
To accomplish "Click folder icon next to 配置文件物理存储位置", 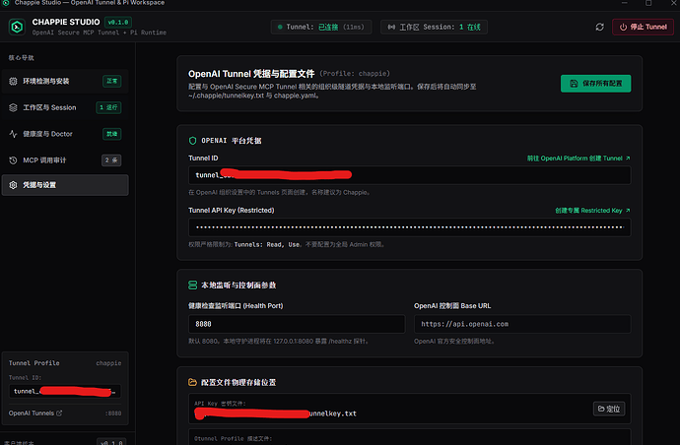I will click(192, 382).
